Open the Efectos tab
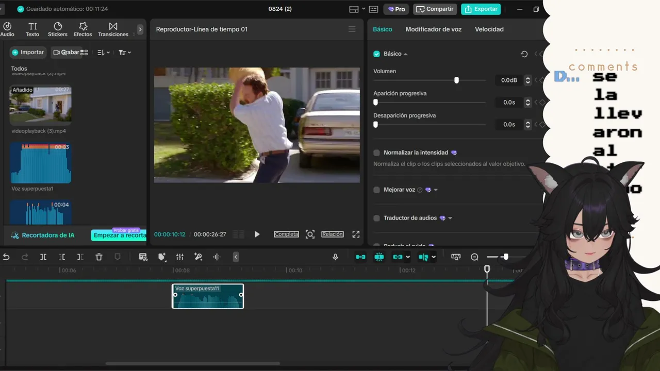This screenshot has height=371, width=660. tap(83, 29)
